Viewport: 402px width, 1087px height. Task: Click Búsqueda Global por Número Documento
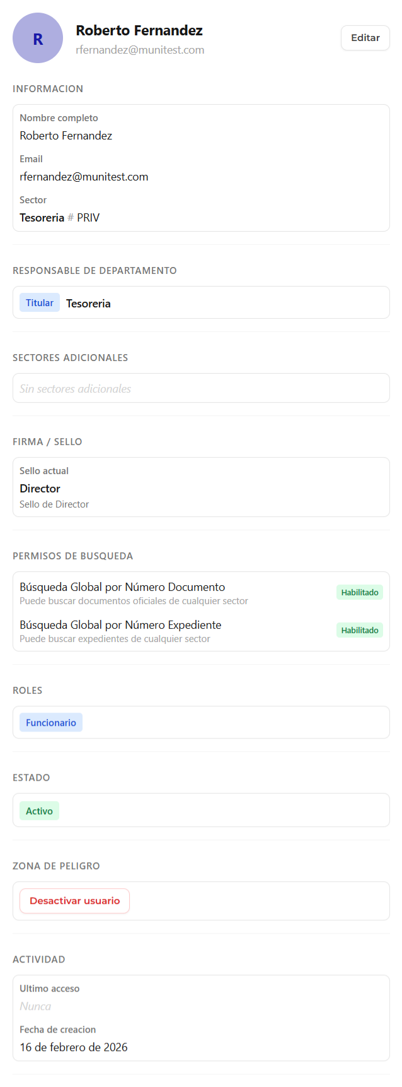click(x=122, y=587)
